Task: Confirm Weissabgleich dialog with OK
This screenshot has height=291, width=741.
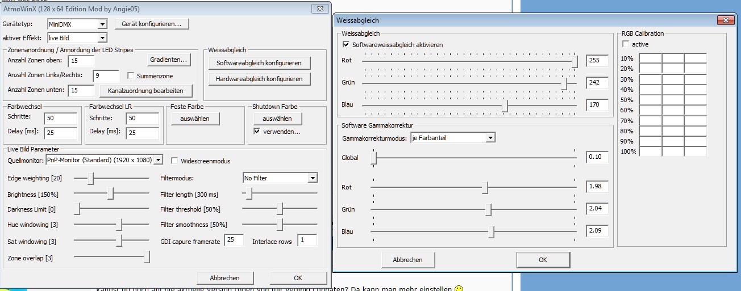Action: coord(543,260)
